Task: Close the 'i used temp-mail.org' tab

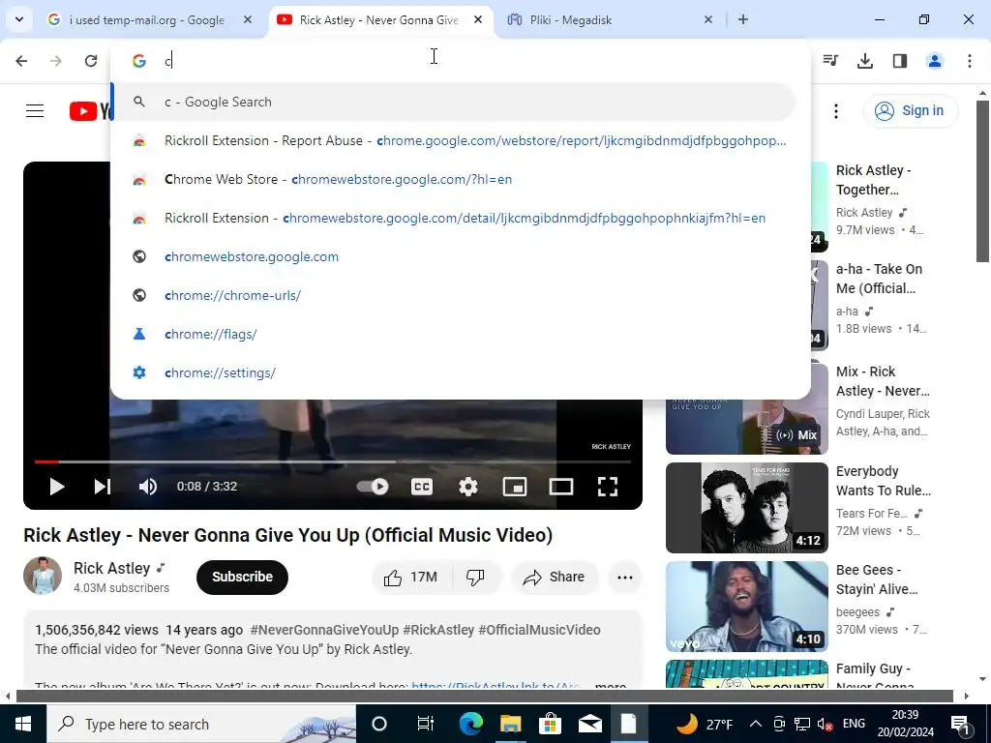Action: (248, 19)
